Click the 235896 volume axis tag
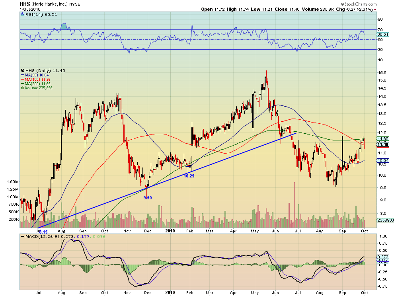The width and height of the screenshot is (394, 296). pos(385,220)
